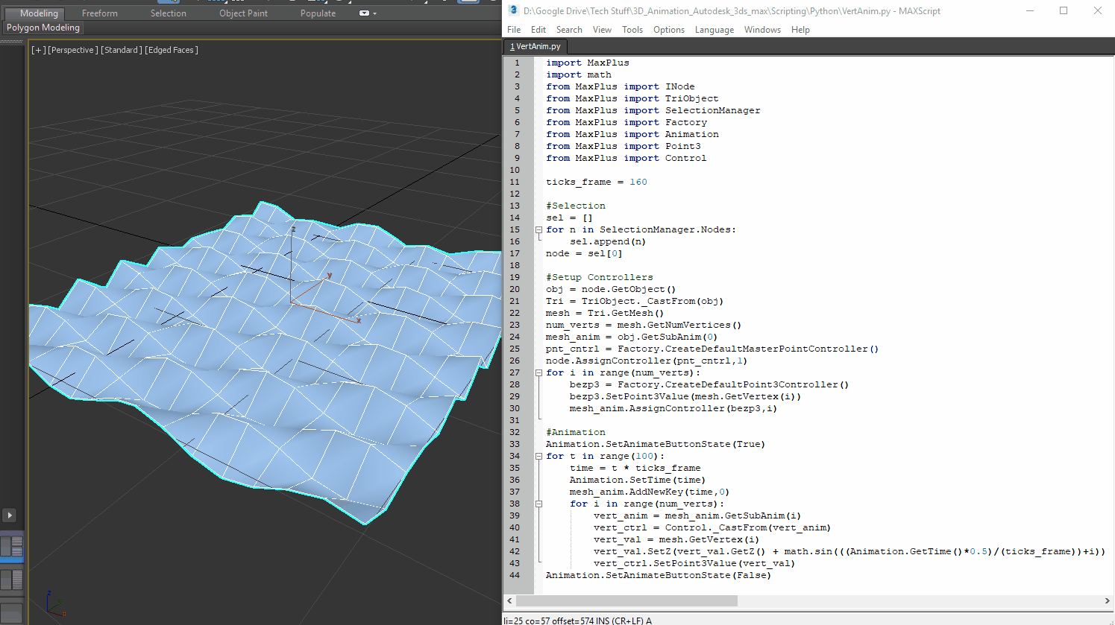The width and height of the screenshot is (1115, 625).
Task: Choose the two-column viewport layout preset
Action: click(x=12, y=580)
